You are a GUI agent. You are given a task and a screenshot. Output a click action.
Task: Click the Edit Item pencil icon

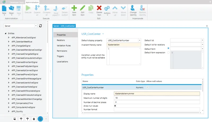82,8
